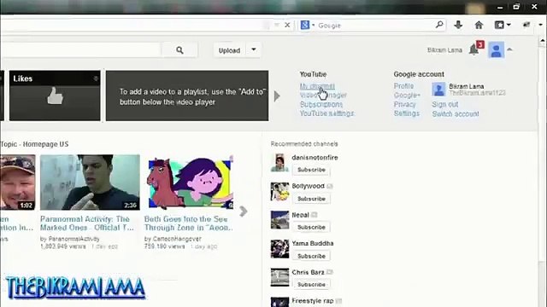Image resolution: width=547 pixels, height=307 pixels.
Task: Open the notifications bell icon
Action: coord(473,49)
